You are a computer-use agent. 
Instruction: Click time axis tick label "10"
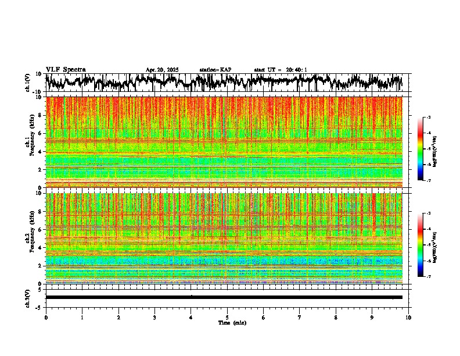408,318
